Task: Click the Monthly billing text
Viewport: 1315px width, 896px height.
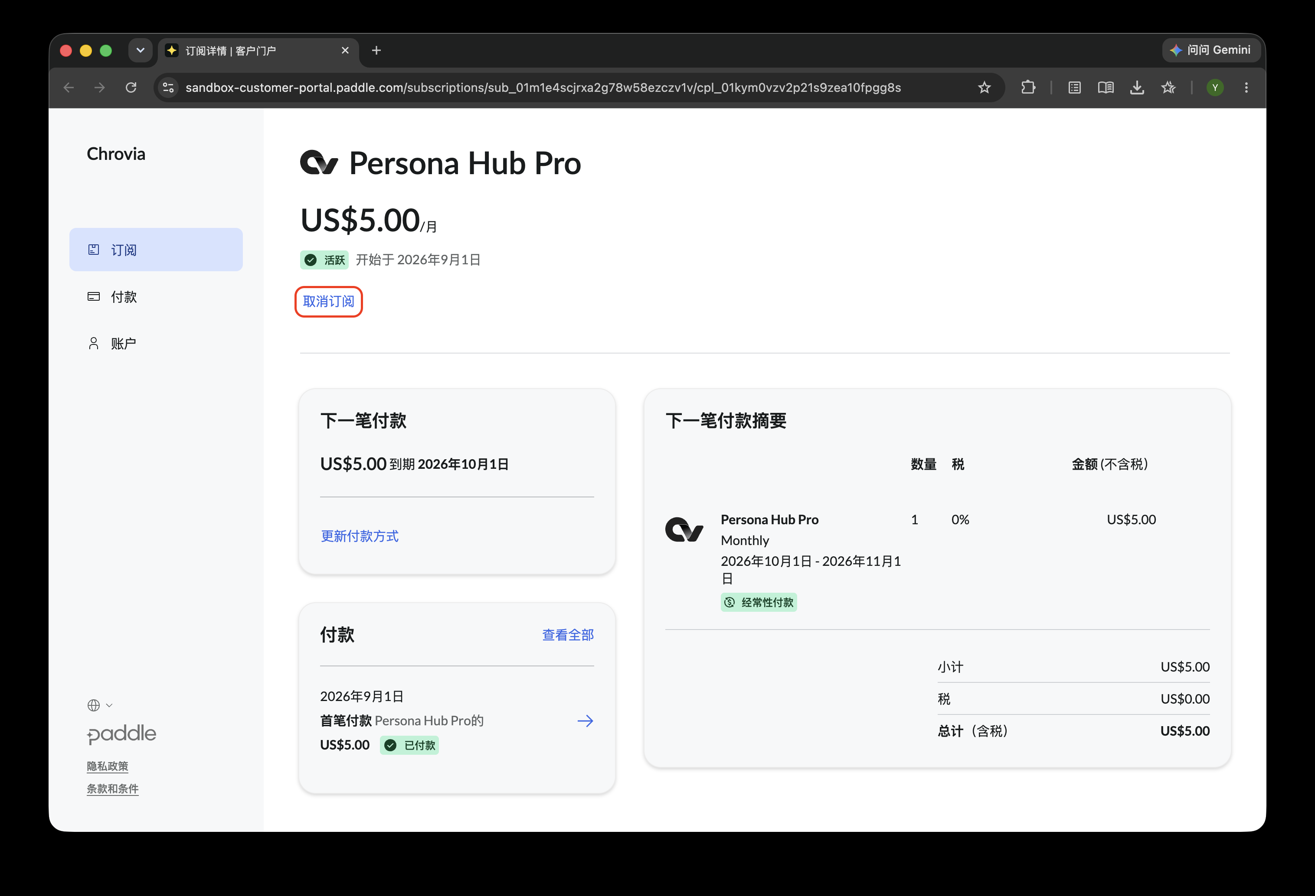Action: point(745,540)
